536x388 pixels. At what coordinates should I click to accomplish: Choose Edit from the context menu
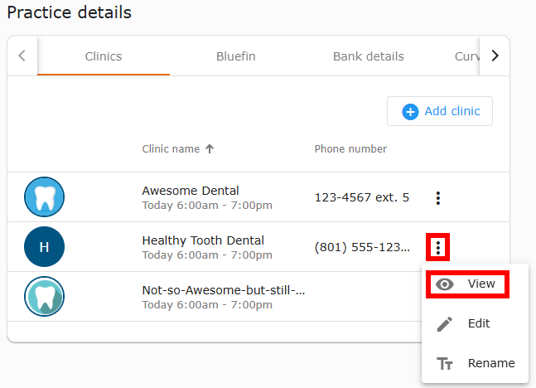pyautogui.click(x=476, y=323)
